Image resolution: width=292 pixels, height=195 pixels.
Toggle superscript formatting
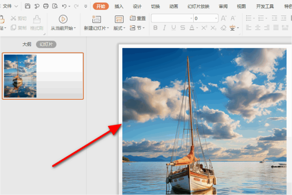(x=204, y=28)
